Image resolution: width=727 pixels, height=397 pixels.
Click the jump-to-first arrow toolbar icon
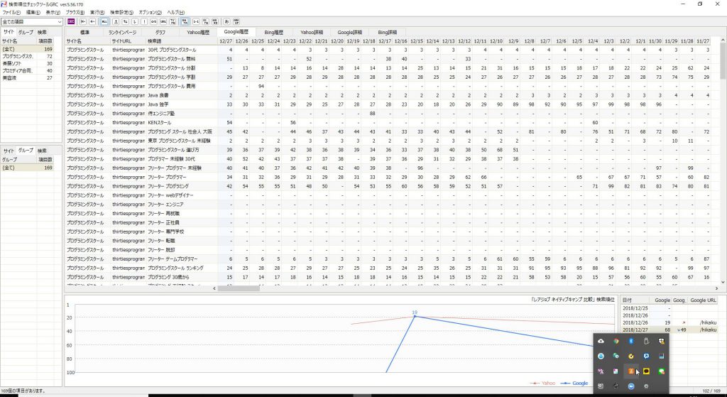pyautogui.click(x=83, y=21)
